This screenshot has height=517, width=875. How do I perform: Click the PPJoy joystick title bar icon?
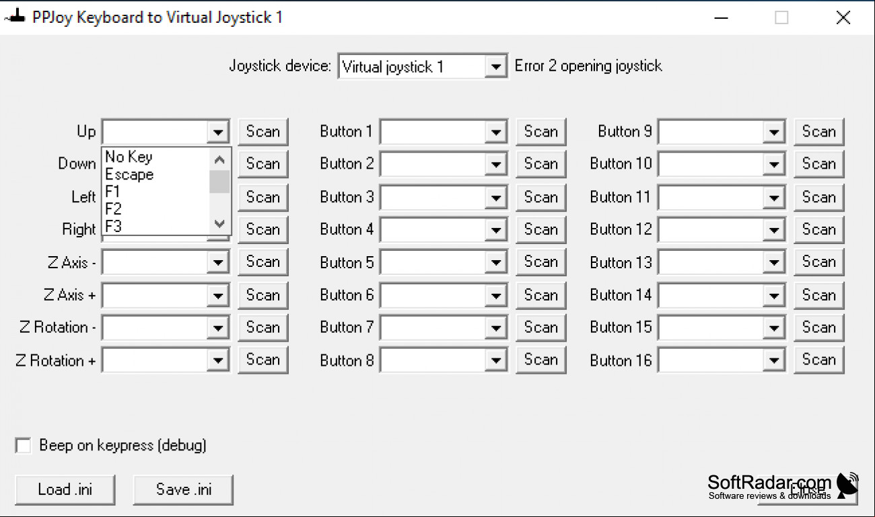(x=15, y=17)
